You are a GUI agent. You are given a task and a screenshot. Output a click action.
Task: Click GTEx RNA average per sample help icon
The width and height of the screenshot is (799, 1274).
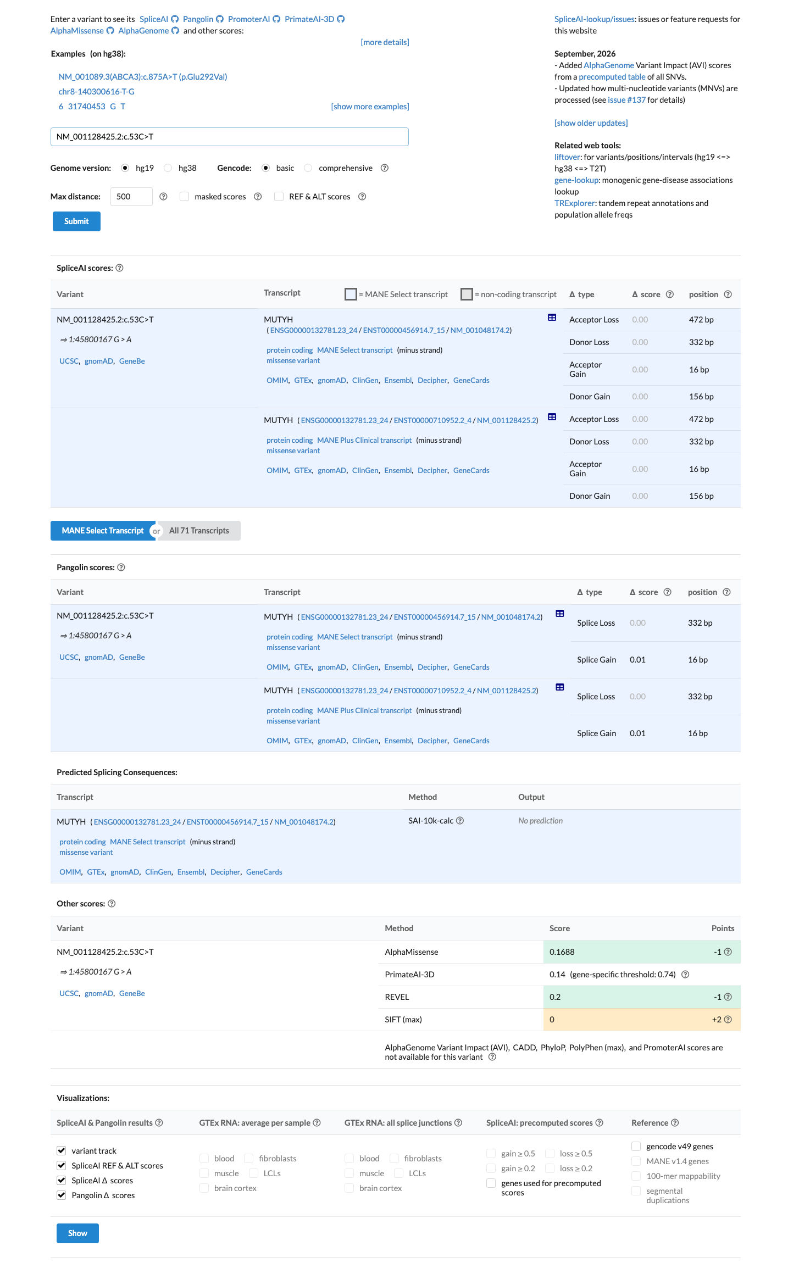317,1123
